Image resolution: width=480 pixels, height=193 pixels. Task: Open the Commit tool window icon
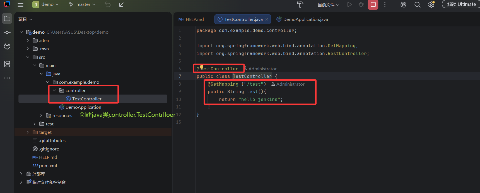point(7,32)
